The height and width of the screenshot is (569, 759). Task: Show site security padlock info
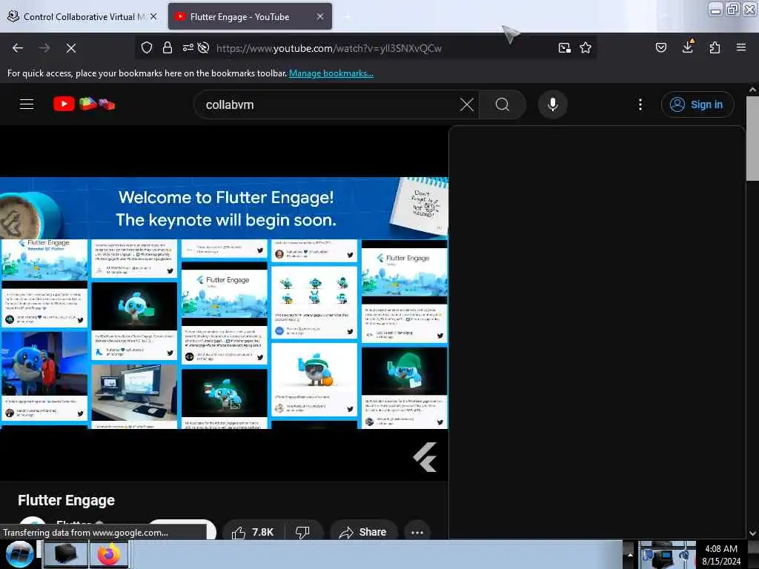coord(168,47)
